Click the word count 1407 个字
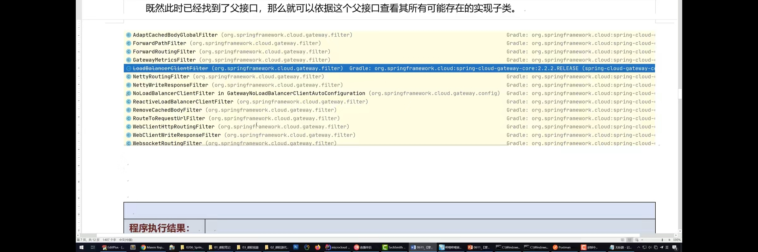This screenshot has height=252, width=758. 109,240
